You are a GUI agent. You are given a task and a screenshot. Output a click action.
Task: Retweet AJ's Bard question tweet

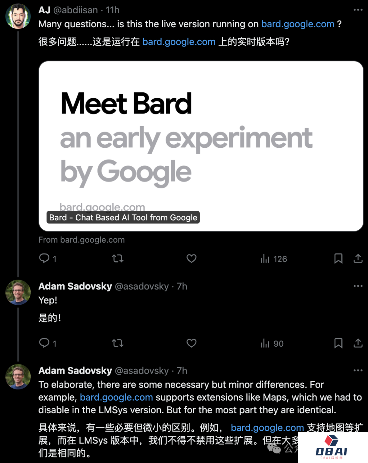tap(118, 259)
